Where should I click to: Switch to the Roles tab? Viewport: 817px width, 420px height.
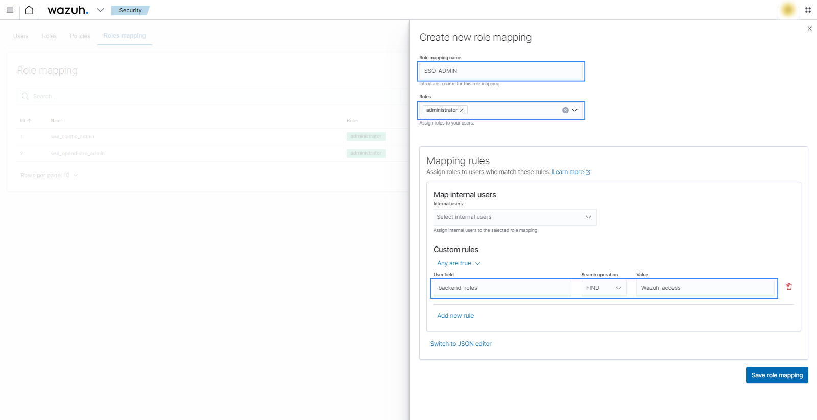tap(49, 36)
